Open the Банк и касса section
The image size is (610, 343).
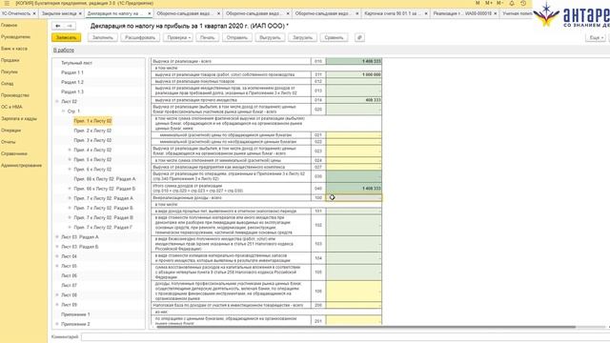(x=14, y=49)
